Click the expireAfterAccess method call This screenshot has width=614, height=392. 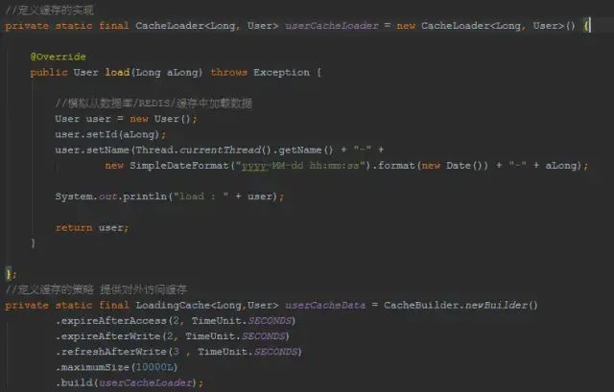point(114,321)
